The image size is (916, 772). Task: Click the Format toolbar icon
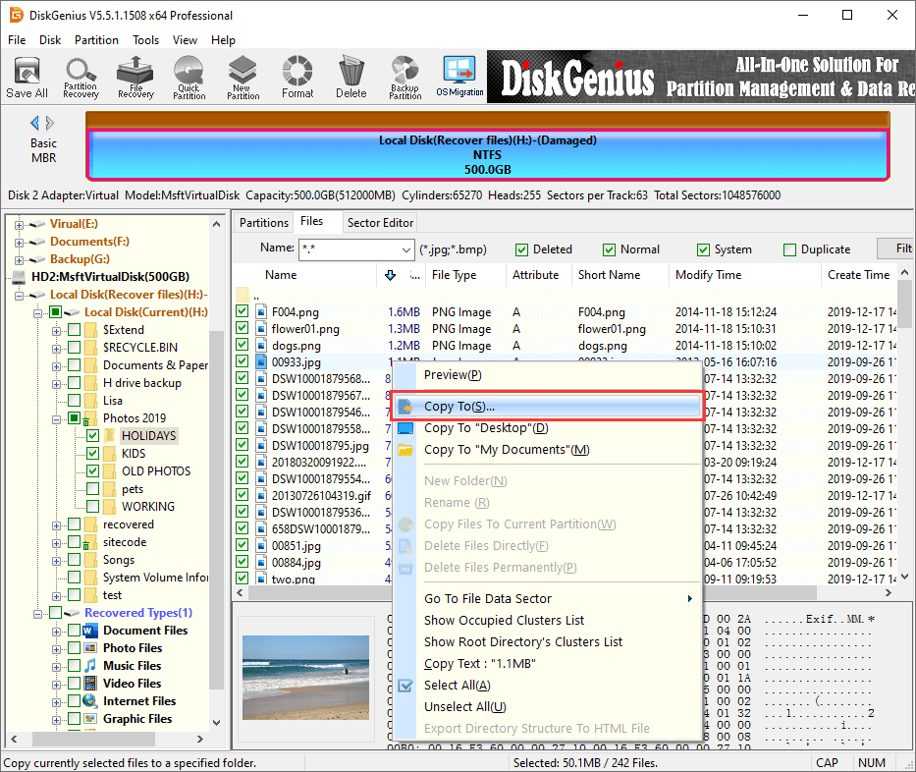[x=297, y=78]
